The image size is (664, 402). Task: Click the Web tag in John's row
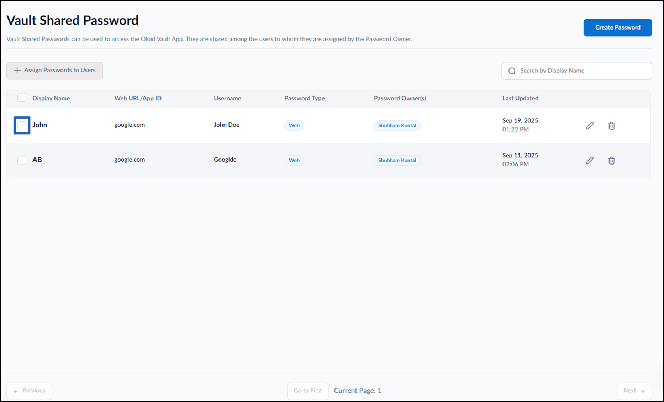pyautogui.click(x=294, y=125)
